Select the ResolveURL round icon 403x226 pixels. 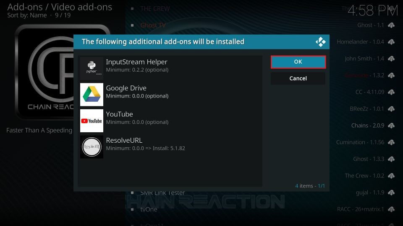[x=92, y=147]
